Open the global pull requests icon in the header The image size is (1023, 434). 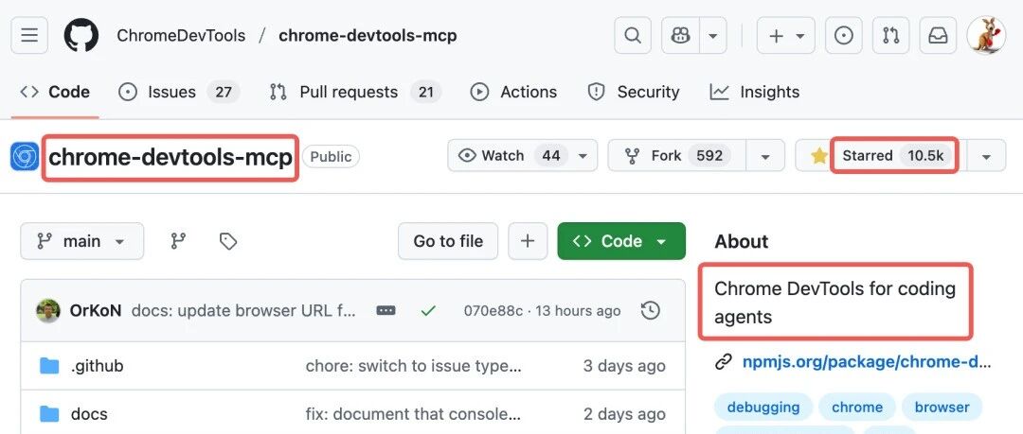[x=890, y=35]
